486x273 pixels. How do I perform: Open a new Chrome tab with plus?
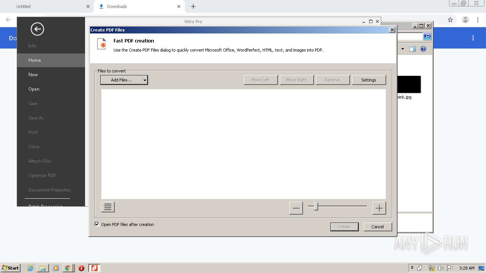tap(193, 6)
